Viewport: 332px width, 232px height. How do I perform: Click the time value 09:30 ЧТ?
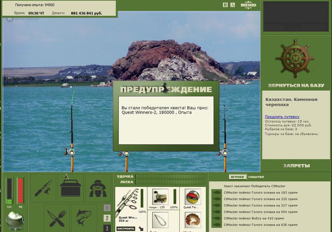pos(36,13)
